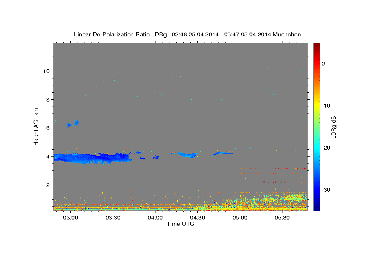Click the 05:30 time tick label
Image resolution: width=380 pixels, height=253 pixels.
pyautogui.click(x=282, y=218)
